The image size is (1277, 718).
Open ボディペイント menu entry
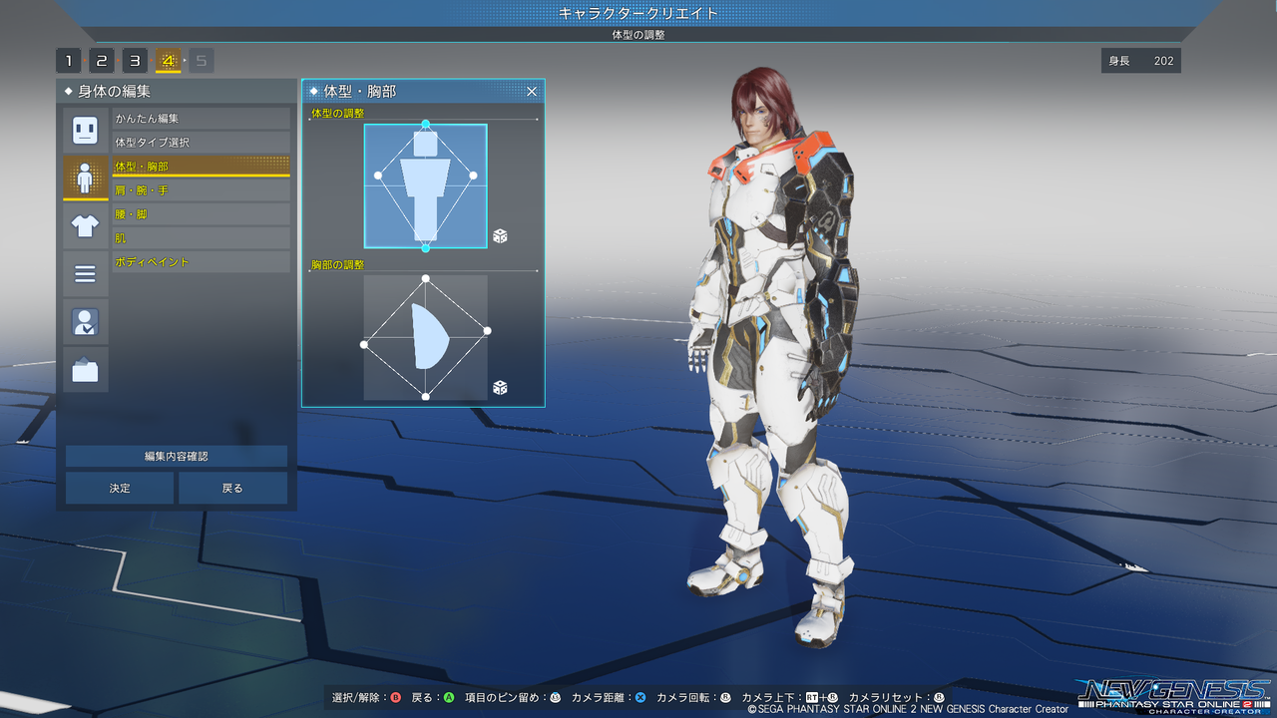pyautogui.click(x=201, y=262)
